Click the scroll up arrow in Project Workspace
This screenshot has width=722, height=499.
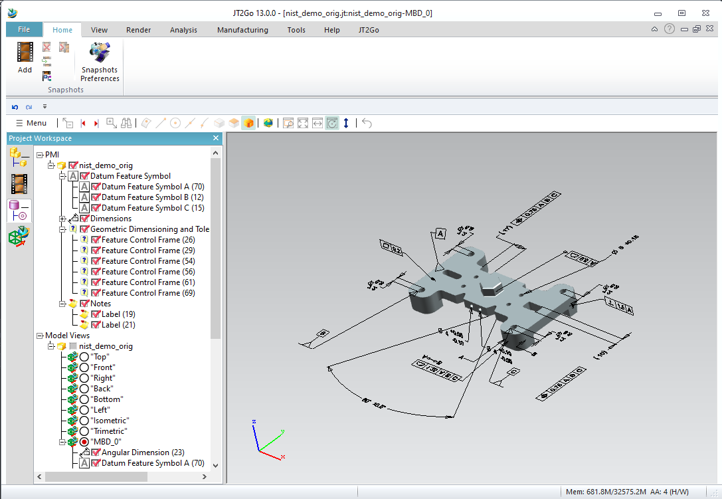215,153
